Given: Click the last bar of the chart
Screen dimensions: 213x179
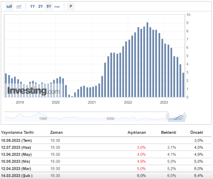Looking at the screenshot, I should coord(183,85).
